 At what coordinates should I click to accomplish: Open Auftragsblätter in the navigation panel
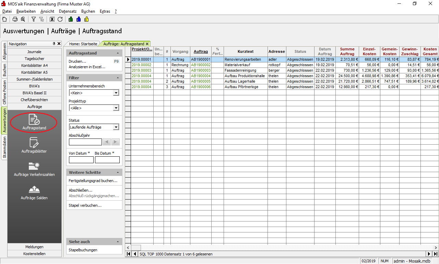point(34,145)
